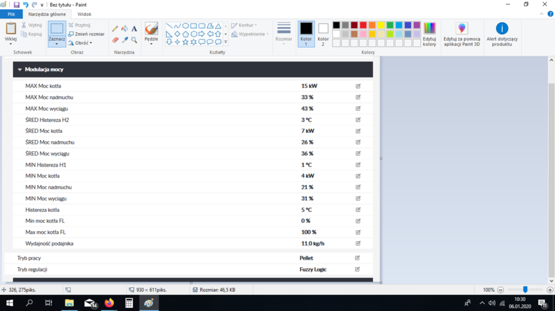Pick the Color picker eyedropper tool
Image resolution: width=555 pixels, height=311 pixels.
coord(124,40)
